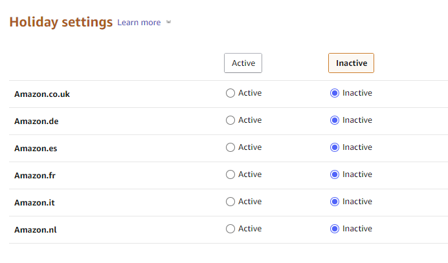Click the Amazon.co.uk marketplace label

click(42, 94)
